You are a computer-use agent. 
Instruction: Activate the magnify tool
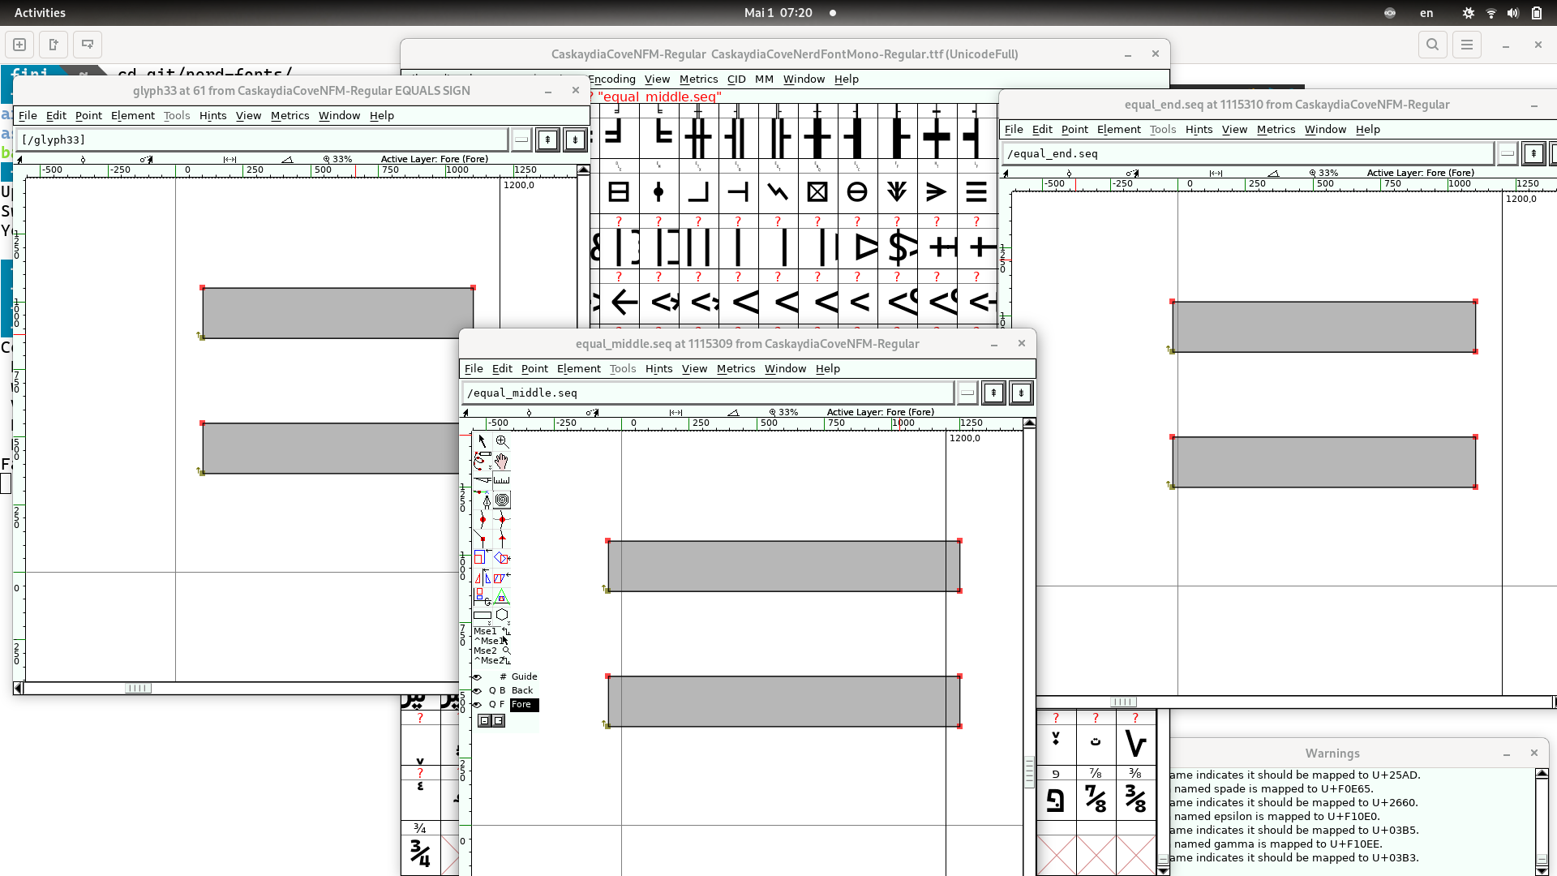(x=501, y=440)
